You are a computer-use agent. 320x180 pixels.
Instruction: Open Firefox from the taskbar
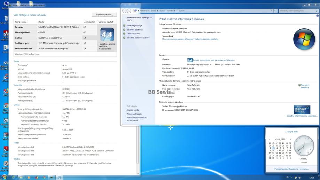tap(37, 177)
